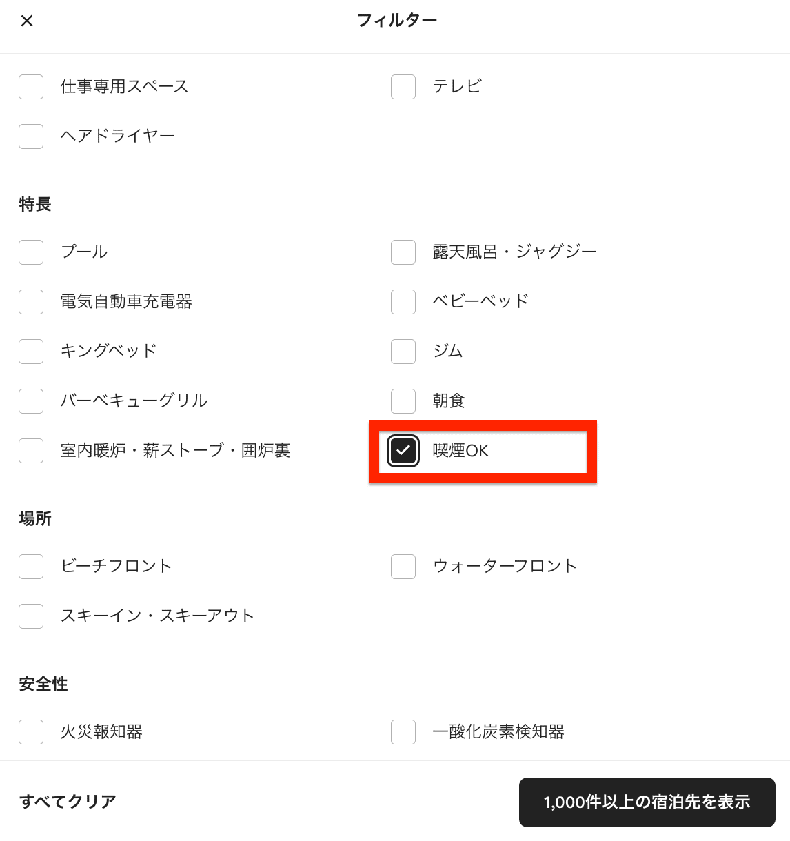Check the スキーイン・スキーアウト box
Image resolution: width=790 pixels, height=841 pixels.
pos(31,616)
